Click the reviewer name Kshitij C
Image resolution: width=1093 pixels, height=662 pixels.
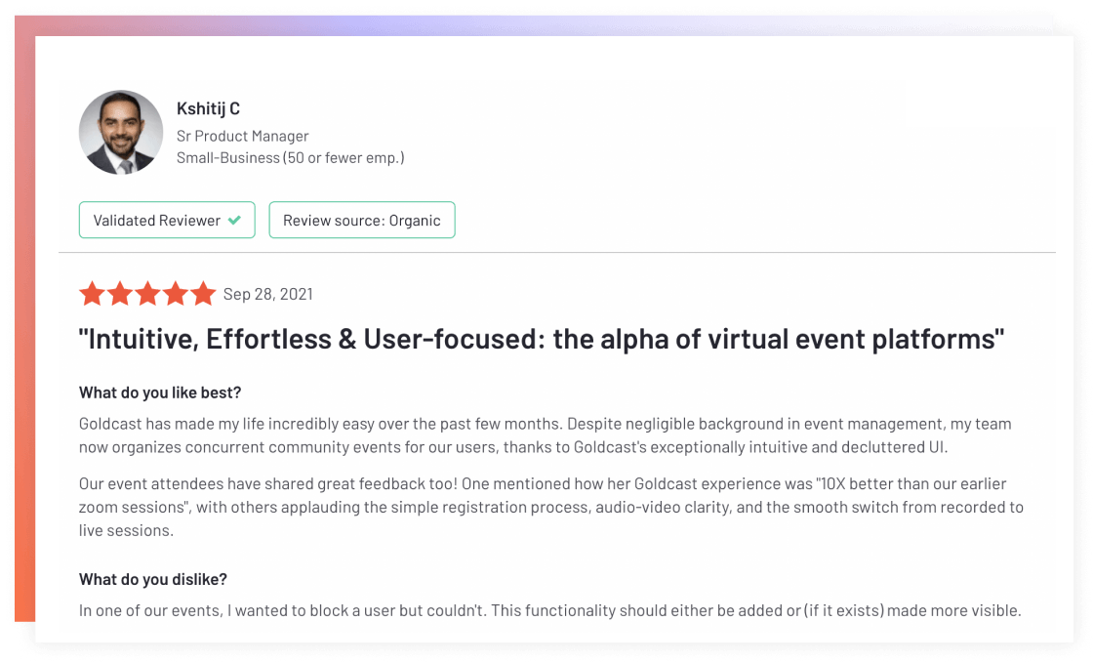coord(208,108)
